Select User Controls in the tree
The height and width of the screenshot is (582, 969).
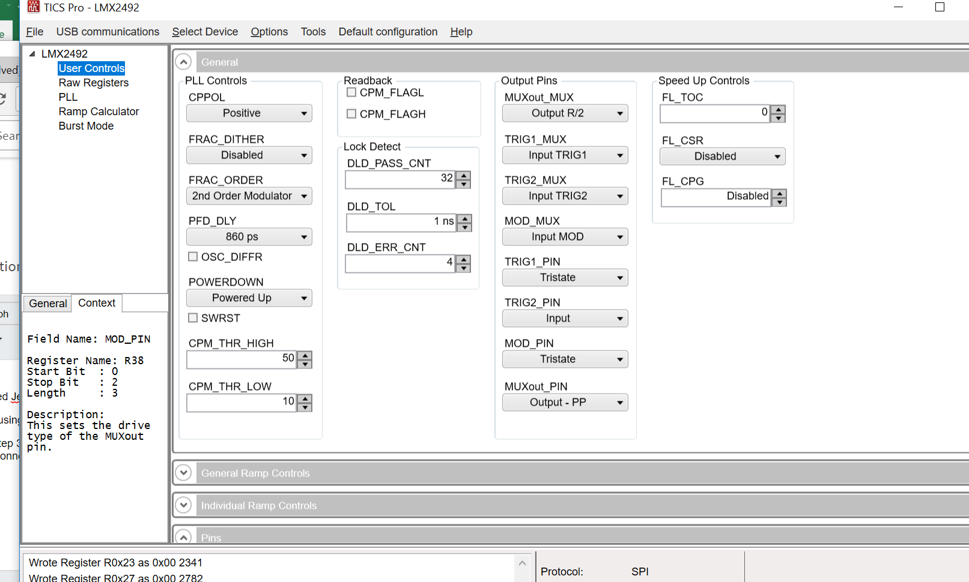(x=91, y=68)
